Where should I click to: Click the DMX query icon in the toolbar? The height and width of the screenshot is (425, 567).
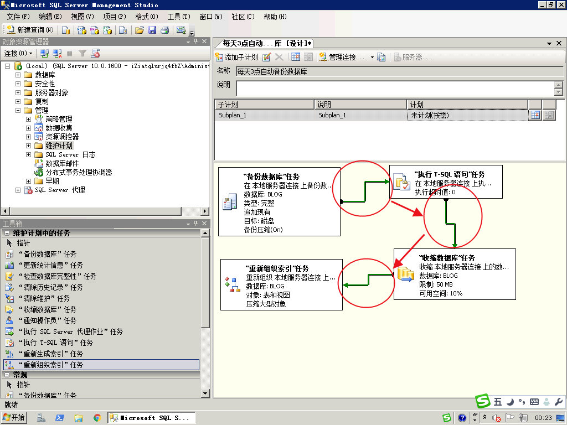(x=95, y=30)
